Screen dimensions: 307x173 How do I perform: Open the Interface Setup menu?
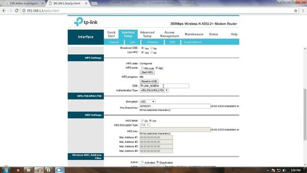[128, 34]
